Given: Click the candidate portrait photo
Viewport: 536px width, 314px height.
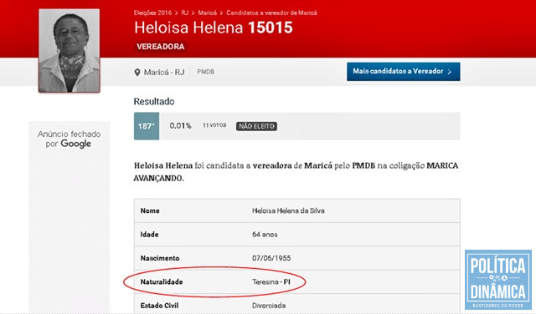Looking at the screenshot, I should point(70,51).
